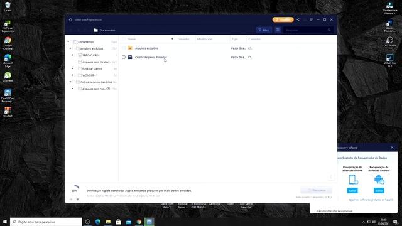Viewport: 402px width, 226px height.
Task: Click the Recuperar button
Action: tap(317, 190)
